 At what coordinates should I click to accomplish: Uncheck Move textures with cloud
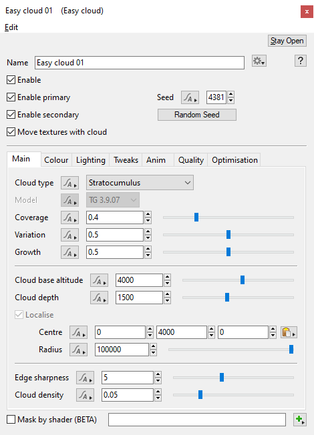tap(11, 132)
